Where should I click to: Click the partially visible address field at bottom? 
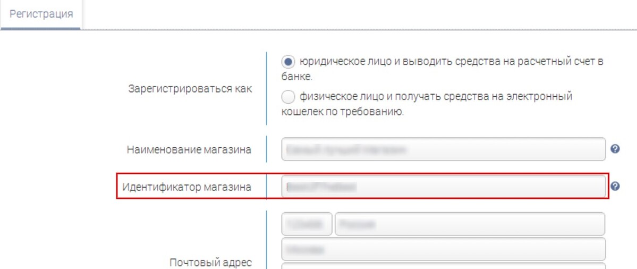[443, 266]
